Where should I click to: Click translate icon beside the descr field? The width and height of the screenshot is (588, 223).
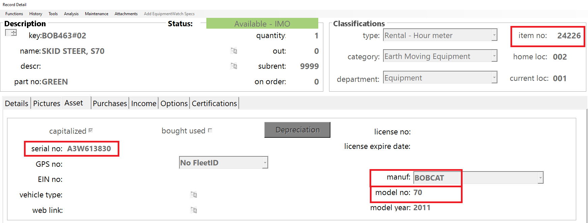234,66
